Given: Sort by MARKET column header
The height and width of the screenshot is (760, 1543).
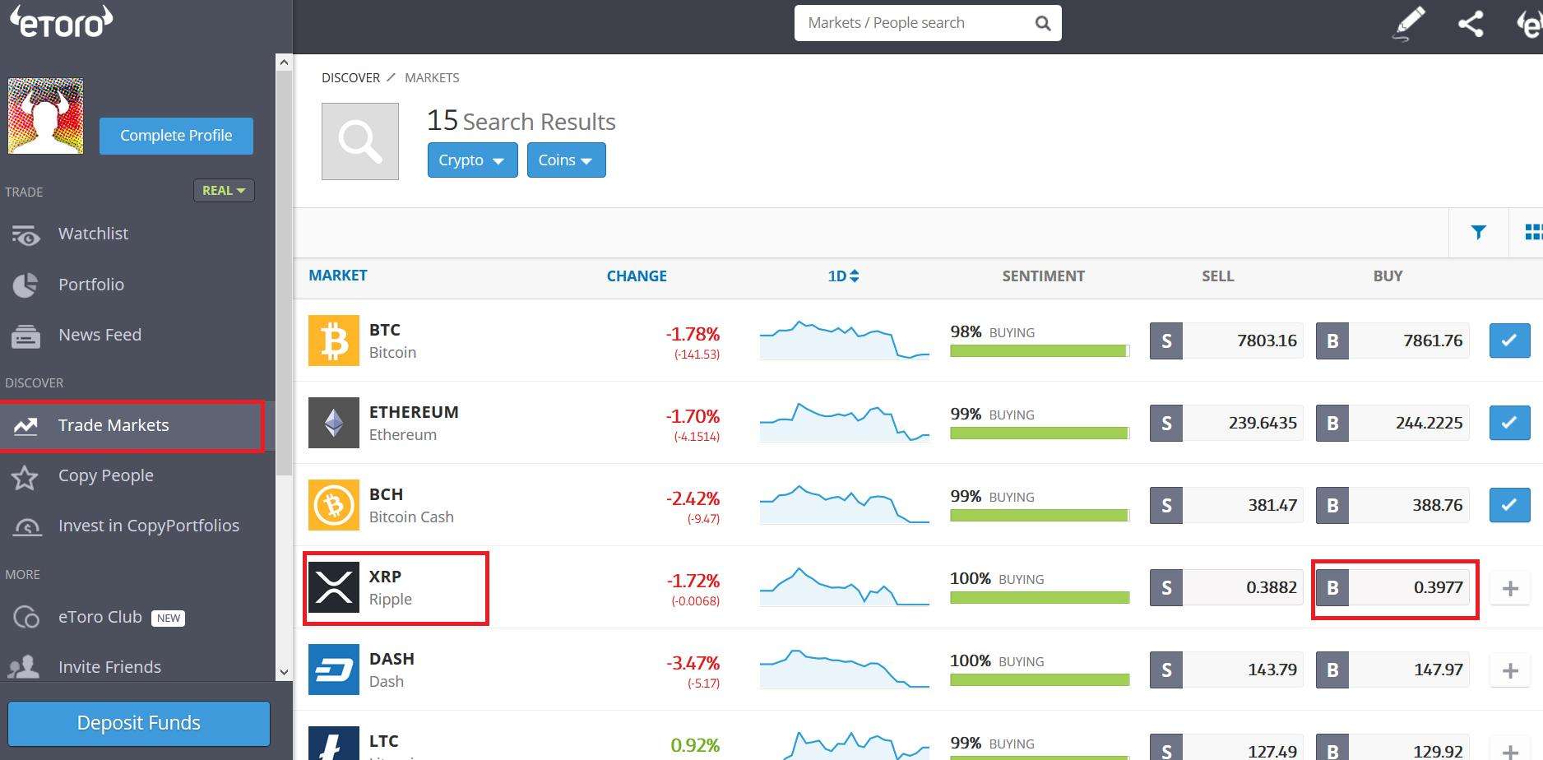Looking at the screenshot, I should click(x=338, y=276).
